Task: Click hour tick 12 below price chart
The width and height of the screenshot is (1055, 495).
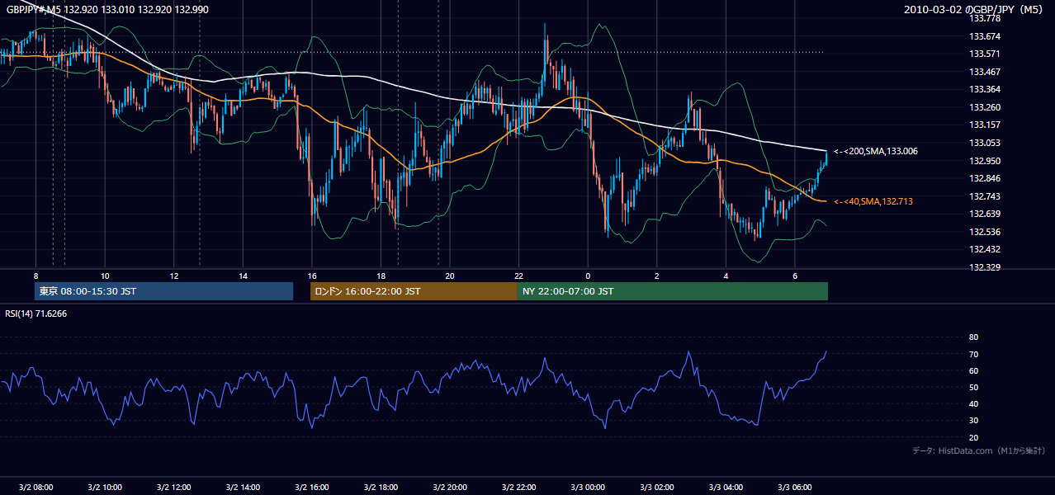Action: click(x=173, y=276)
